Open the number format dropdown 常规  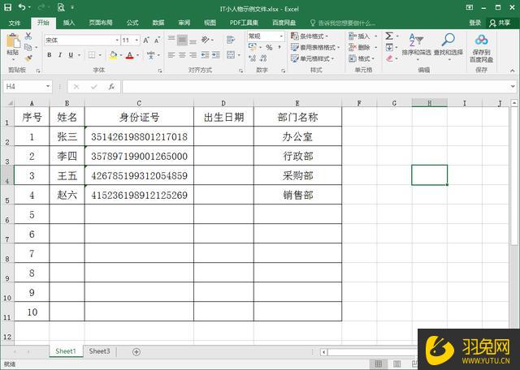click(281, 36)
